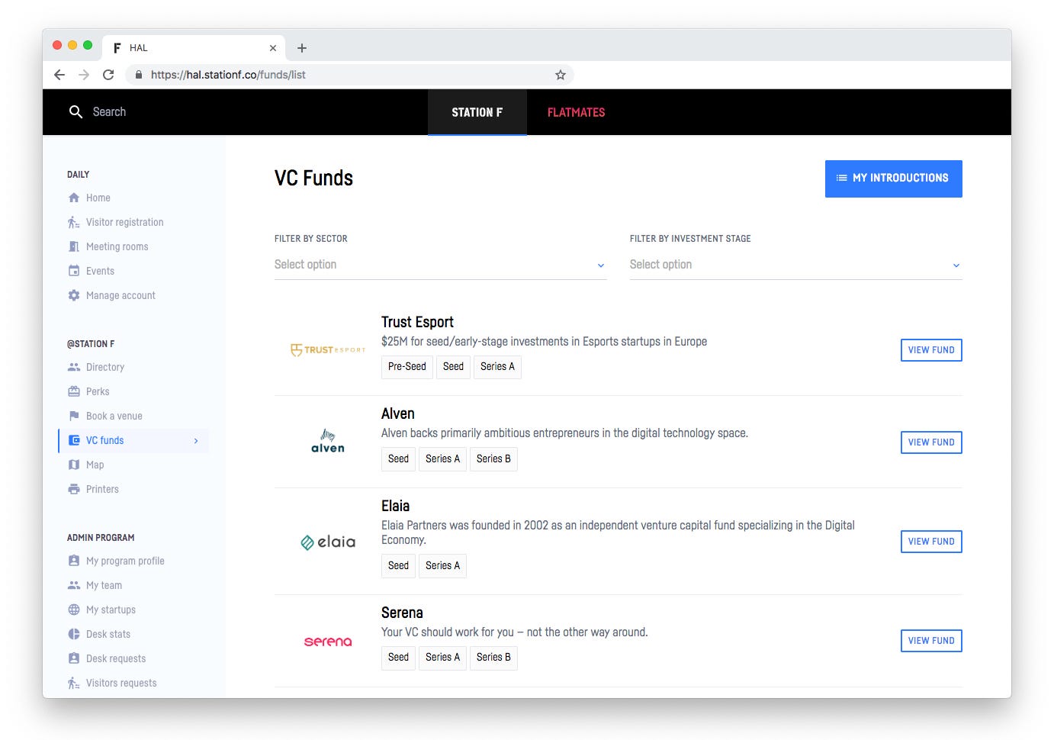Click the search magnifier icon

[x=76, y=112]
